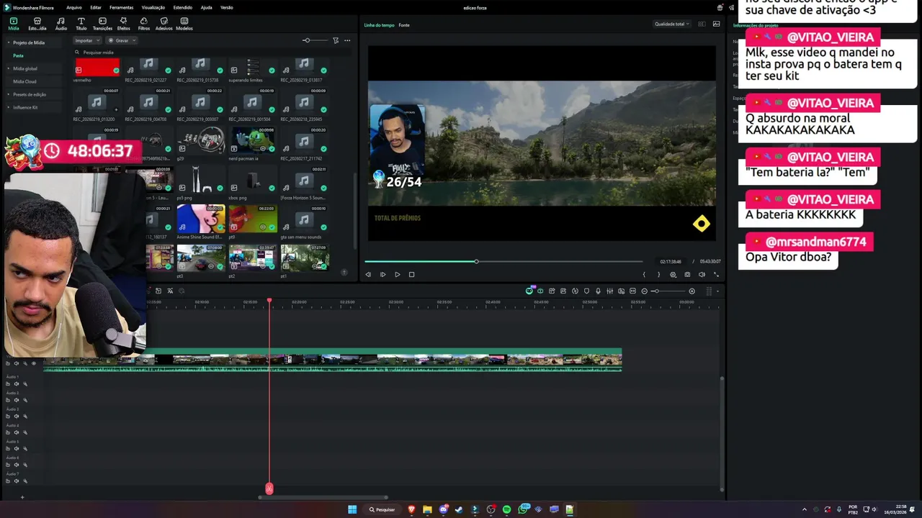This screenshot has width=922, height=518.
Task: Click the preview progress bar handle
Action: pos(476,261)
